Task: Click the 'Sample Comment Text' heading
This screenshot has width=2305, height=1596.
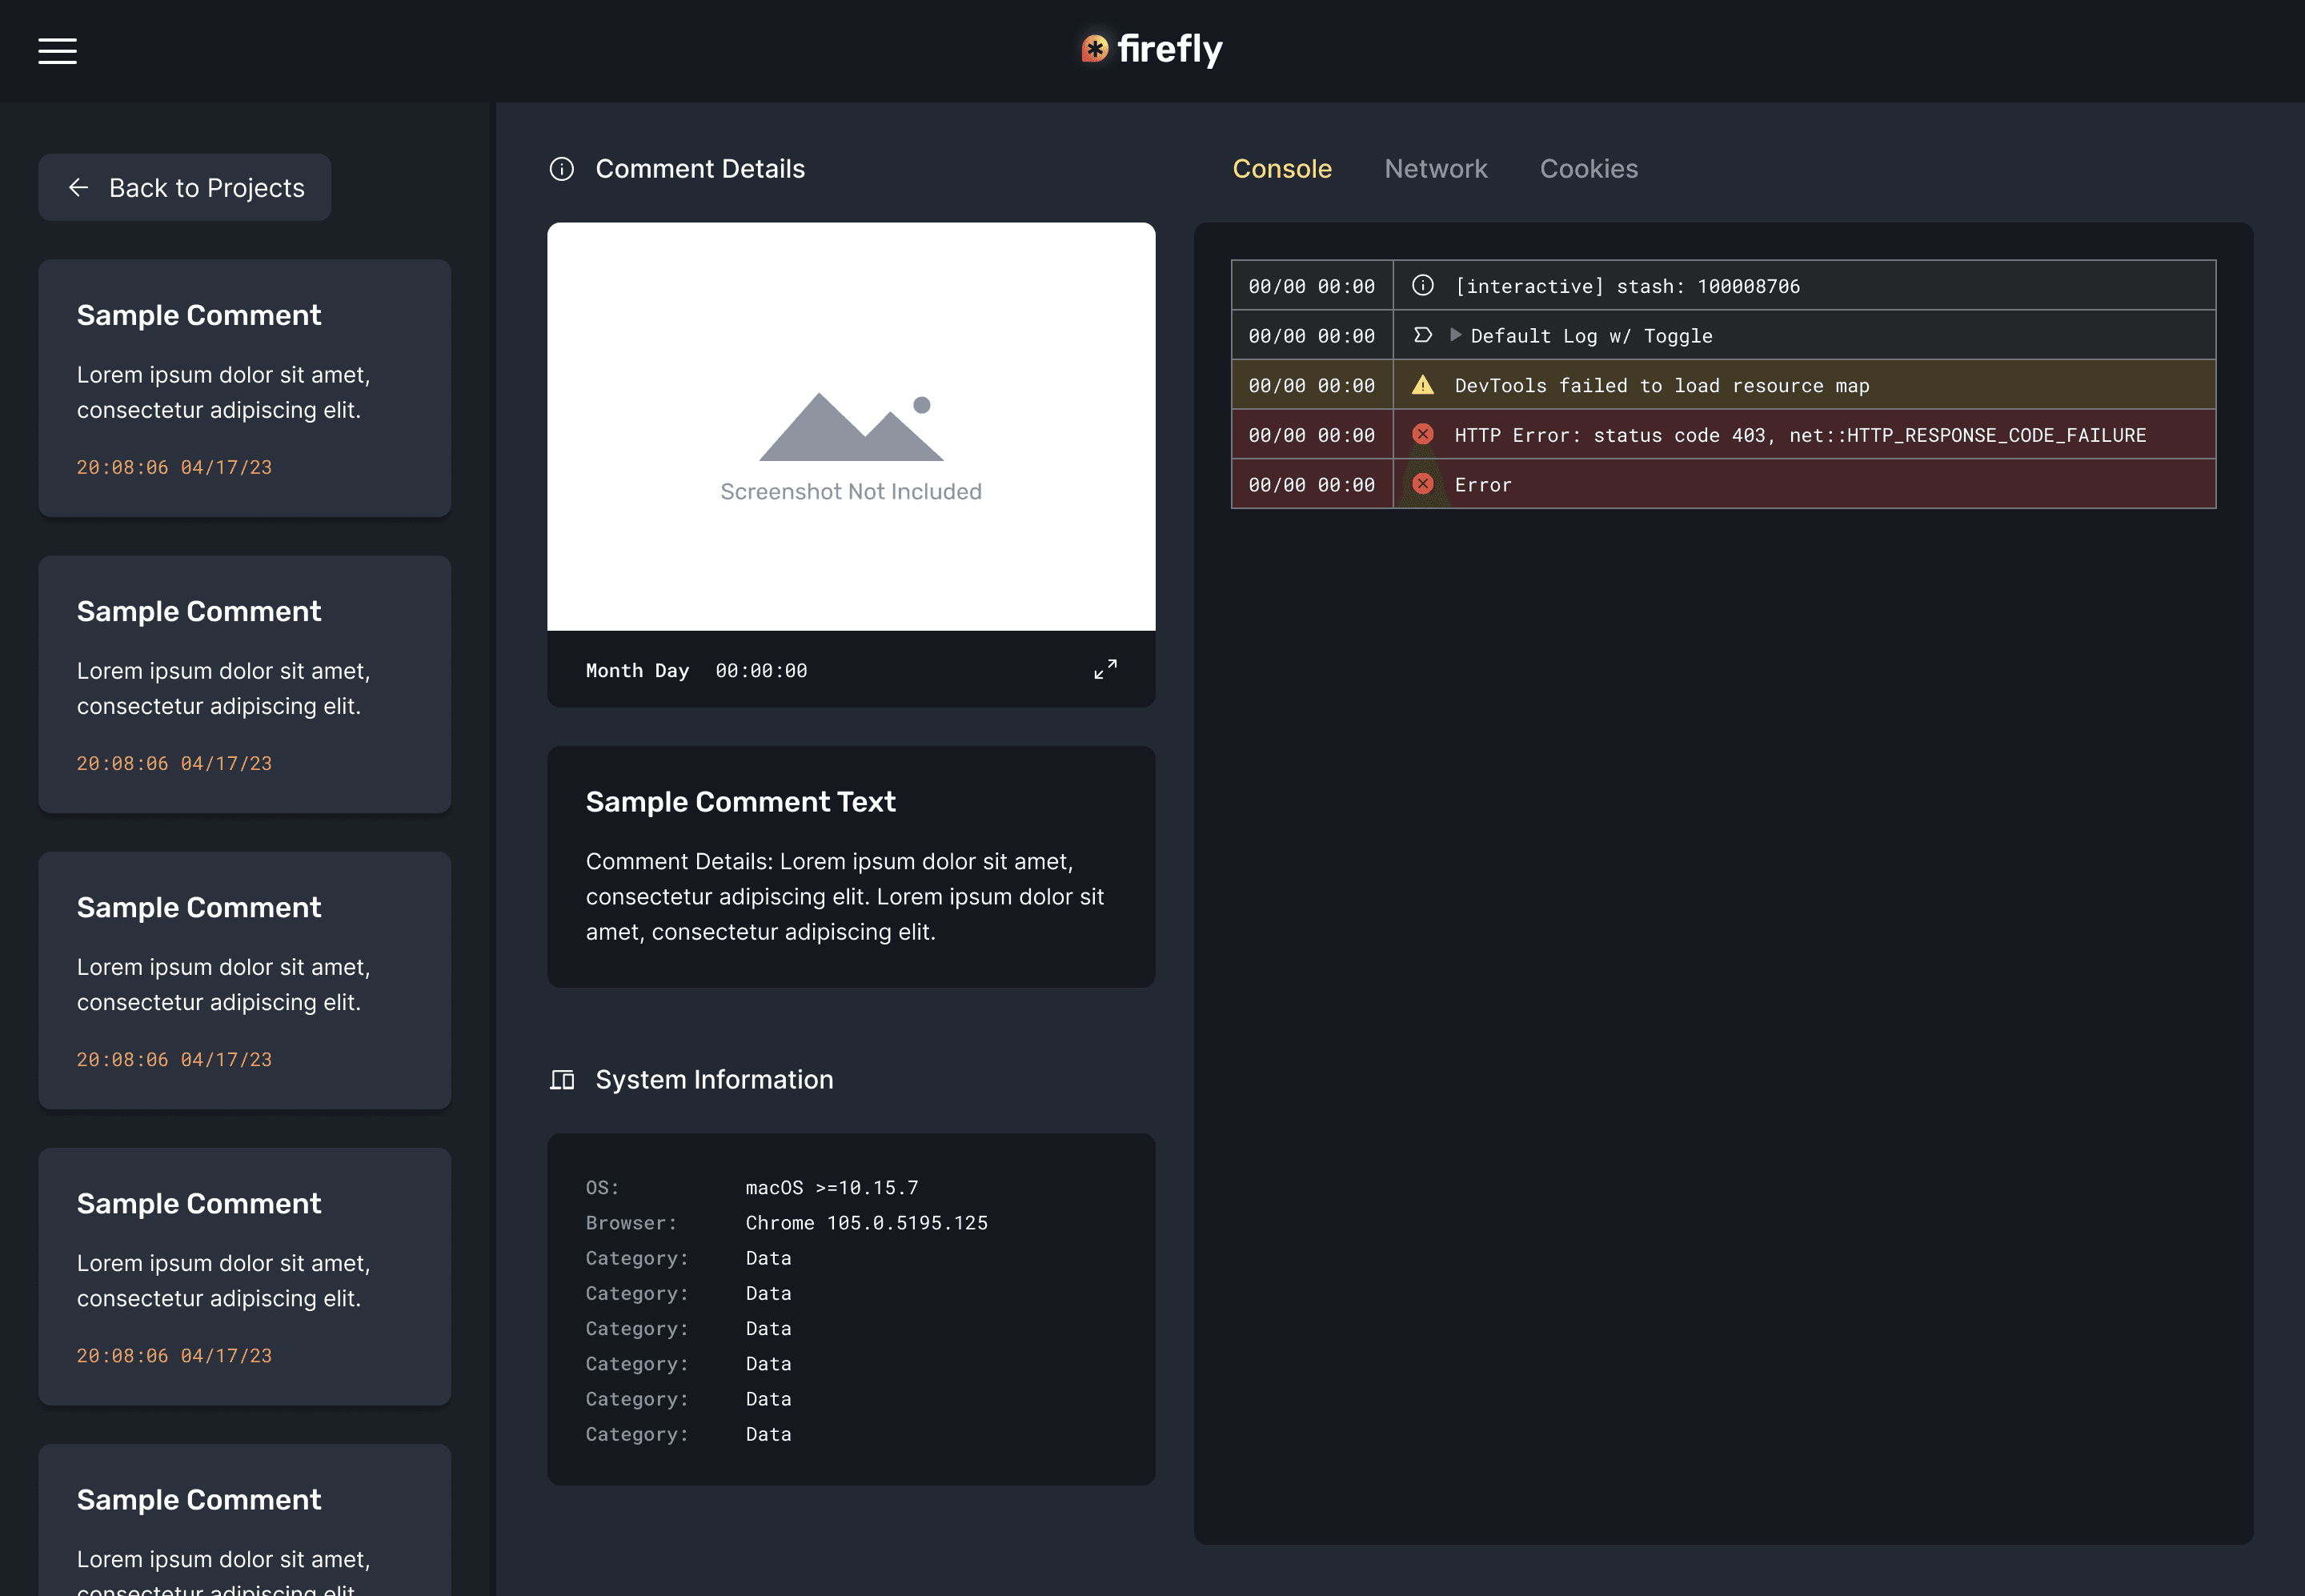Action: 740,802
